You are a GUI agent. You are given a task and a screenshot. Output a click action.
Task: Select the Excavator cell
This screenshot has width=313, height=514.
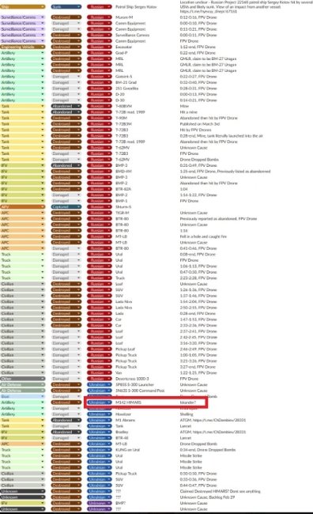tap(123, 47)
